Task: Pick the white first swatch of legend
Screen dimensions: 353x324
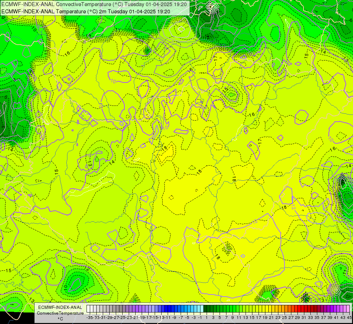Action: pyautogui.click(x=88, y=309)
